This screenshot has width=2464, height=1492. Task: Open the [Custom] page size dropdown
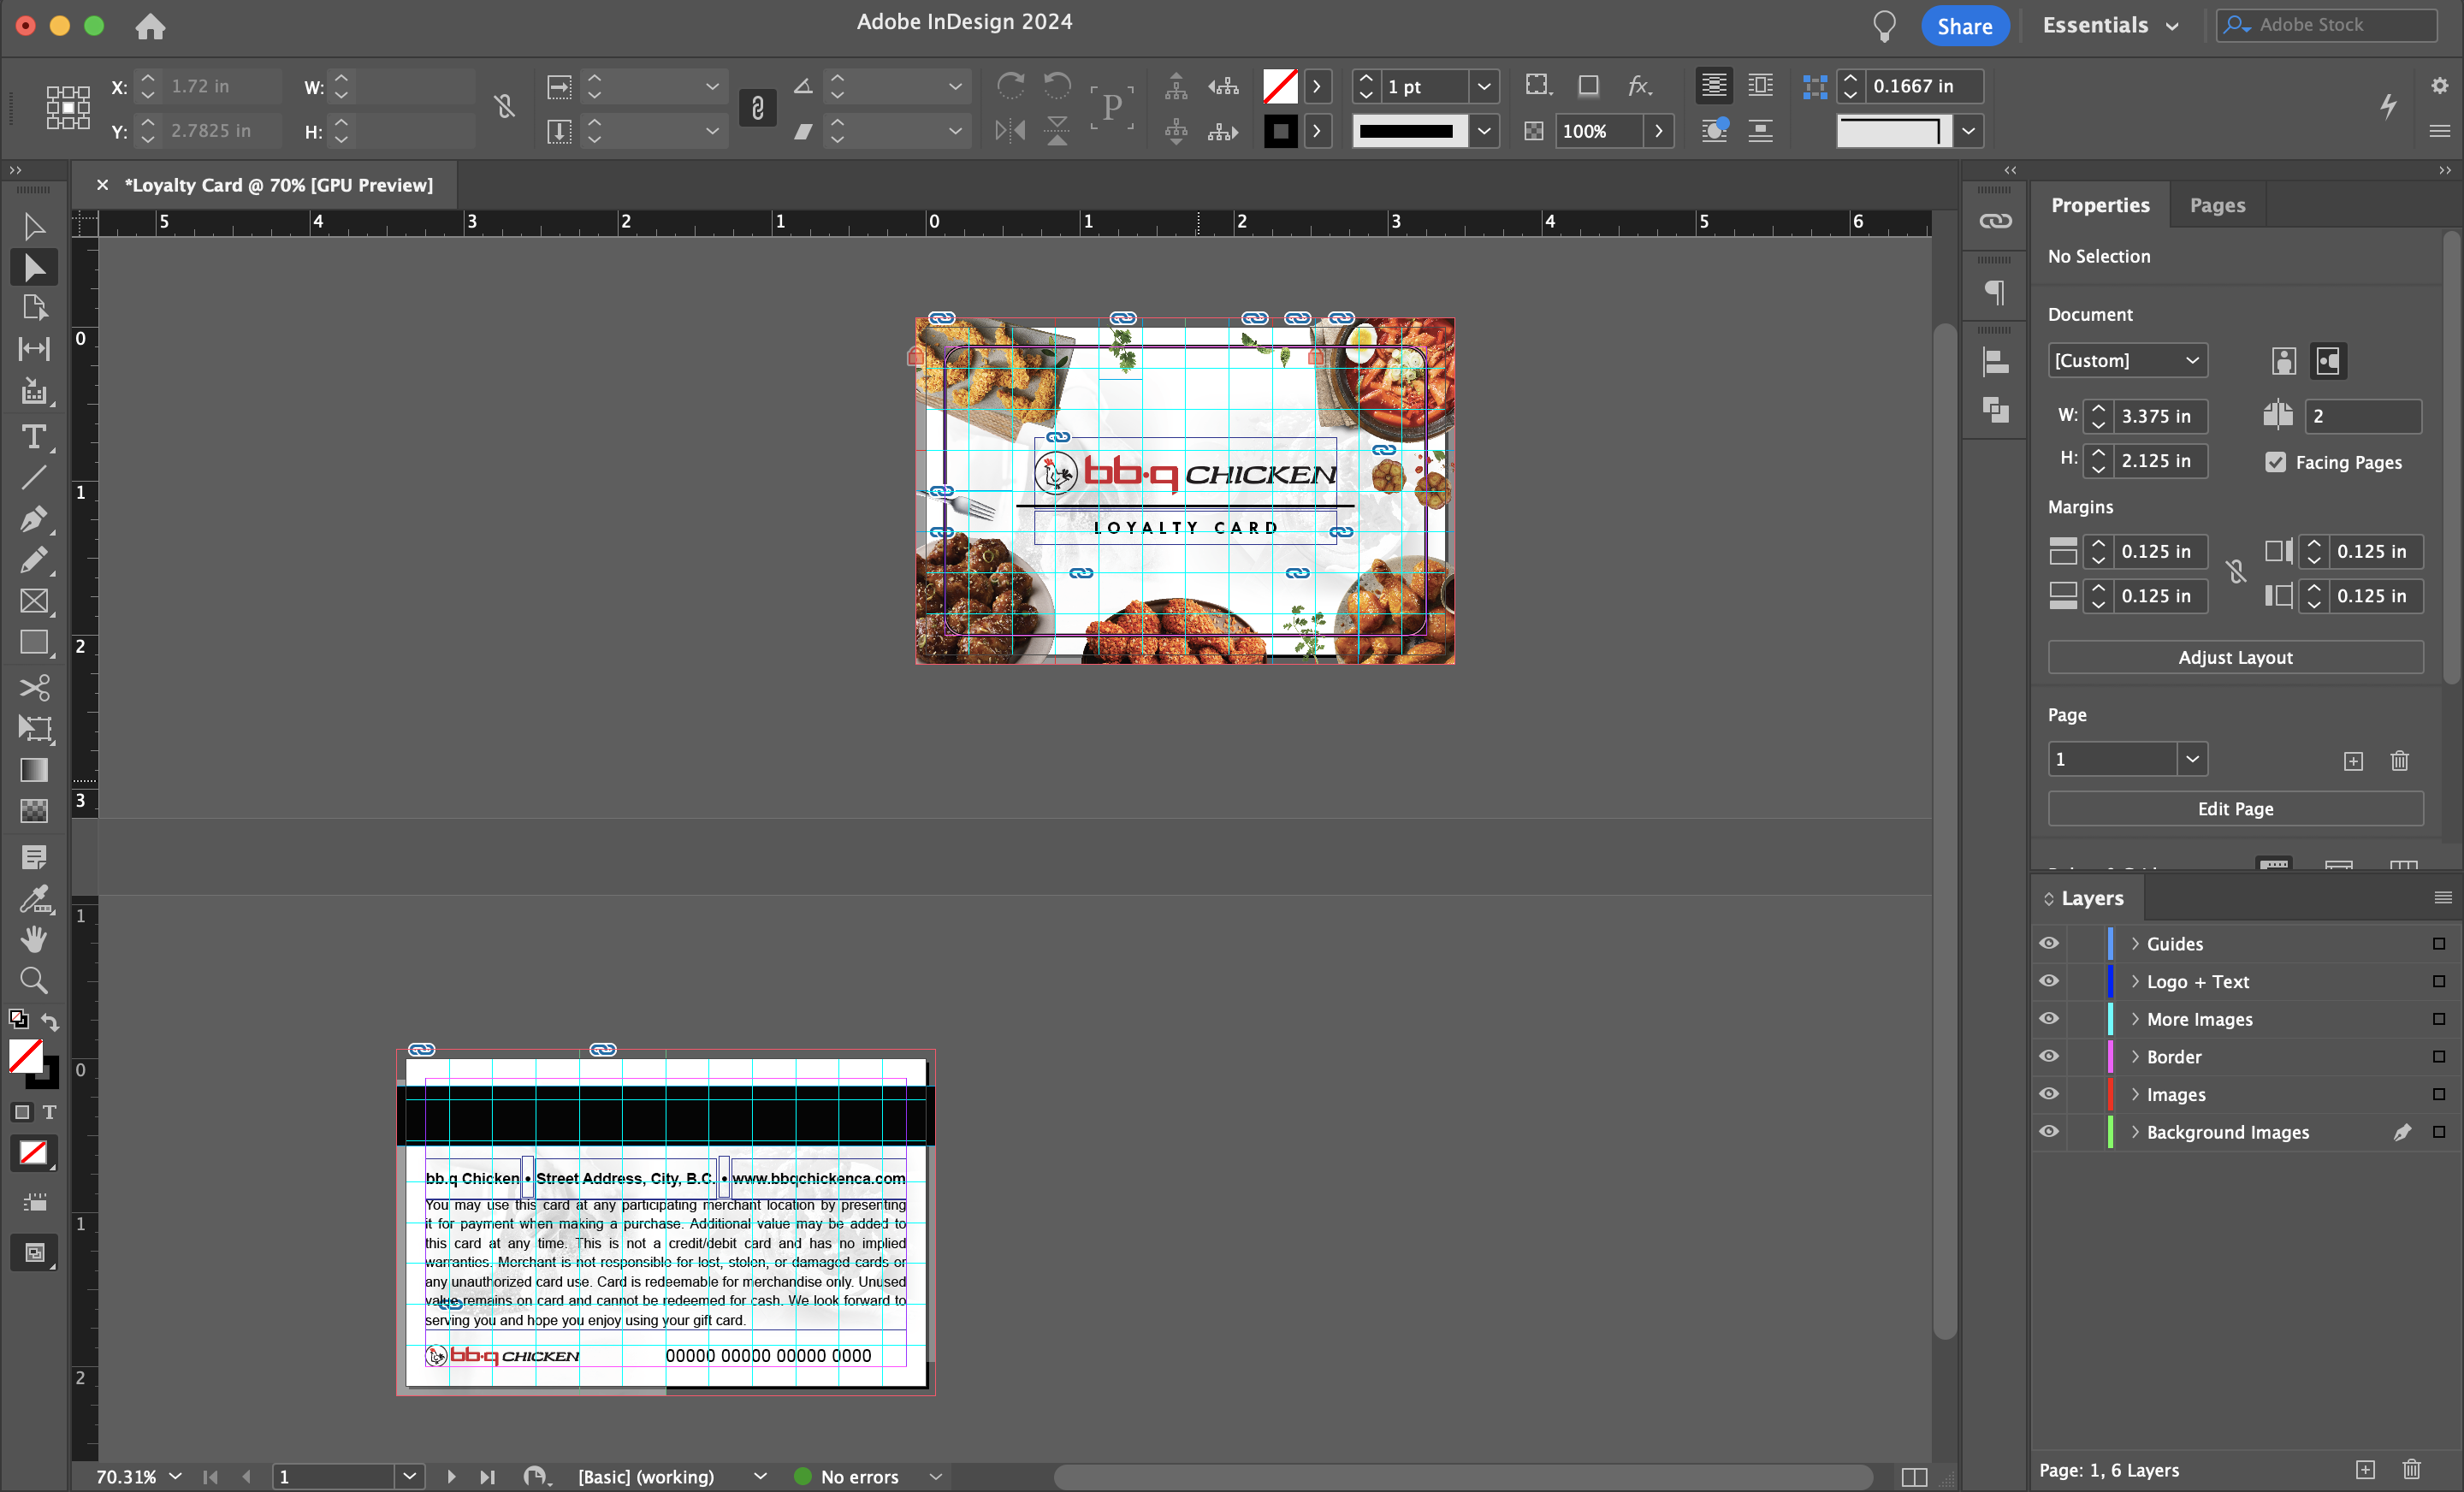pyautogui.click(x=2127, y=360)
